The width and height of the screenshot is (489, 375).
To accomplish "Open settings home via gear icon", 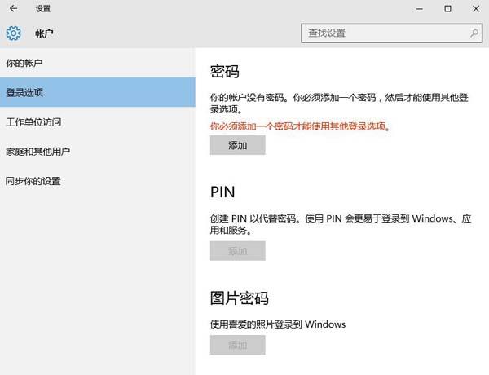I will 13,33.
